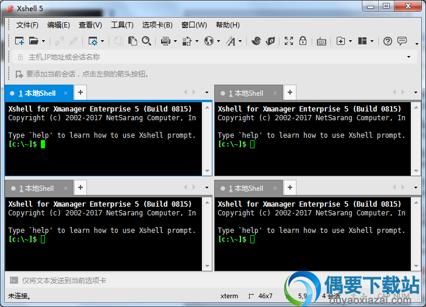Open session Properties gear icon
This screenshot has width=426, height=307.
click(93, 41)
